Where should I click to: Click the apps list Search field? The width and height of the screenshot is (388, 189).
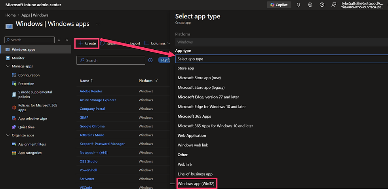(111, 60)
